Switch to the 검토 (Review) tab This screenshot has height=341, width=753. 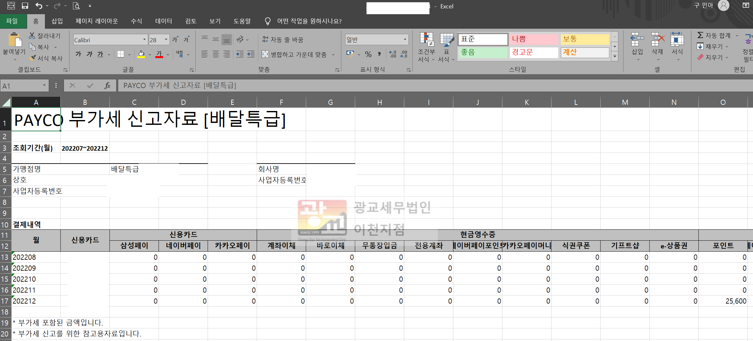tap(191, 21)
